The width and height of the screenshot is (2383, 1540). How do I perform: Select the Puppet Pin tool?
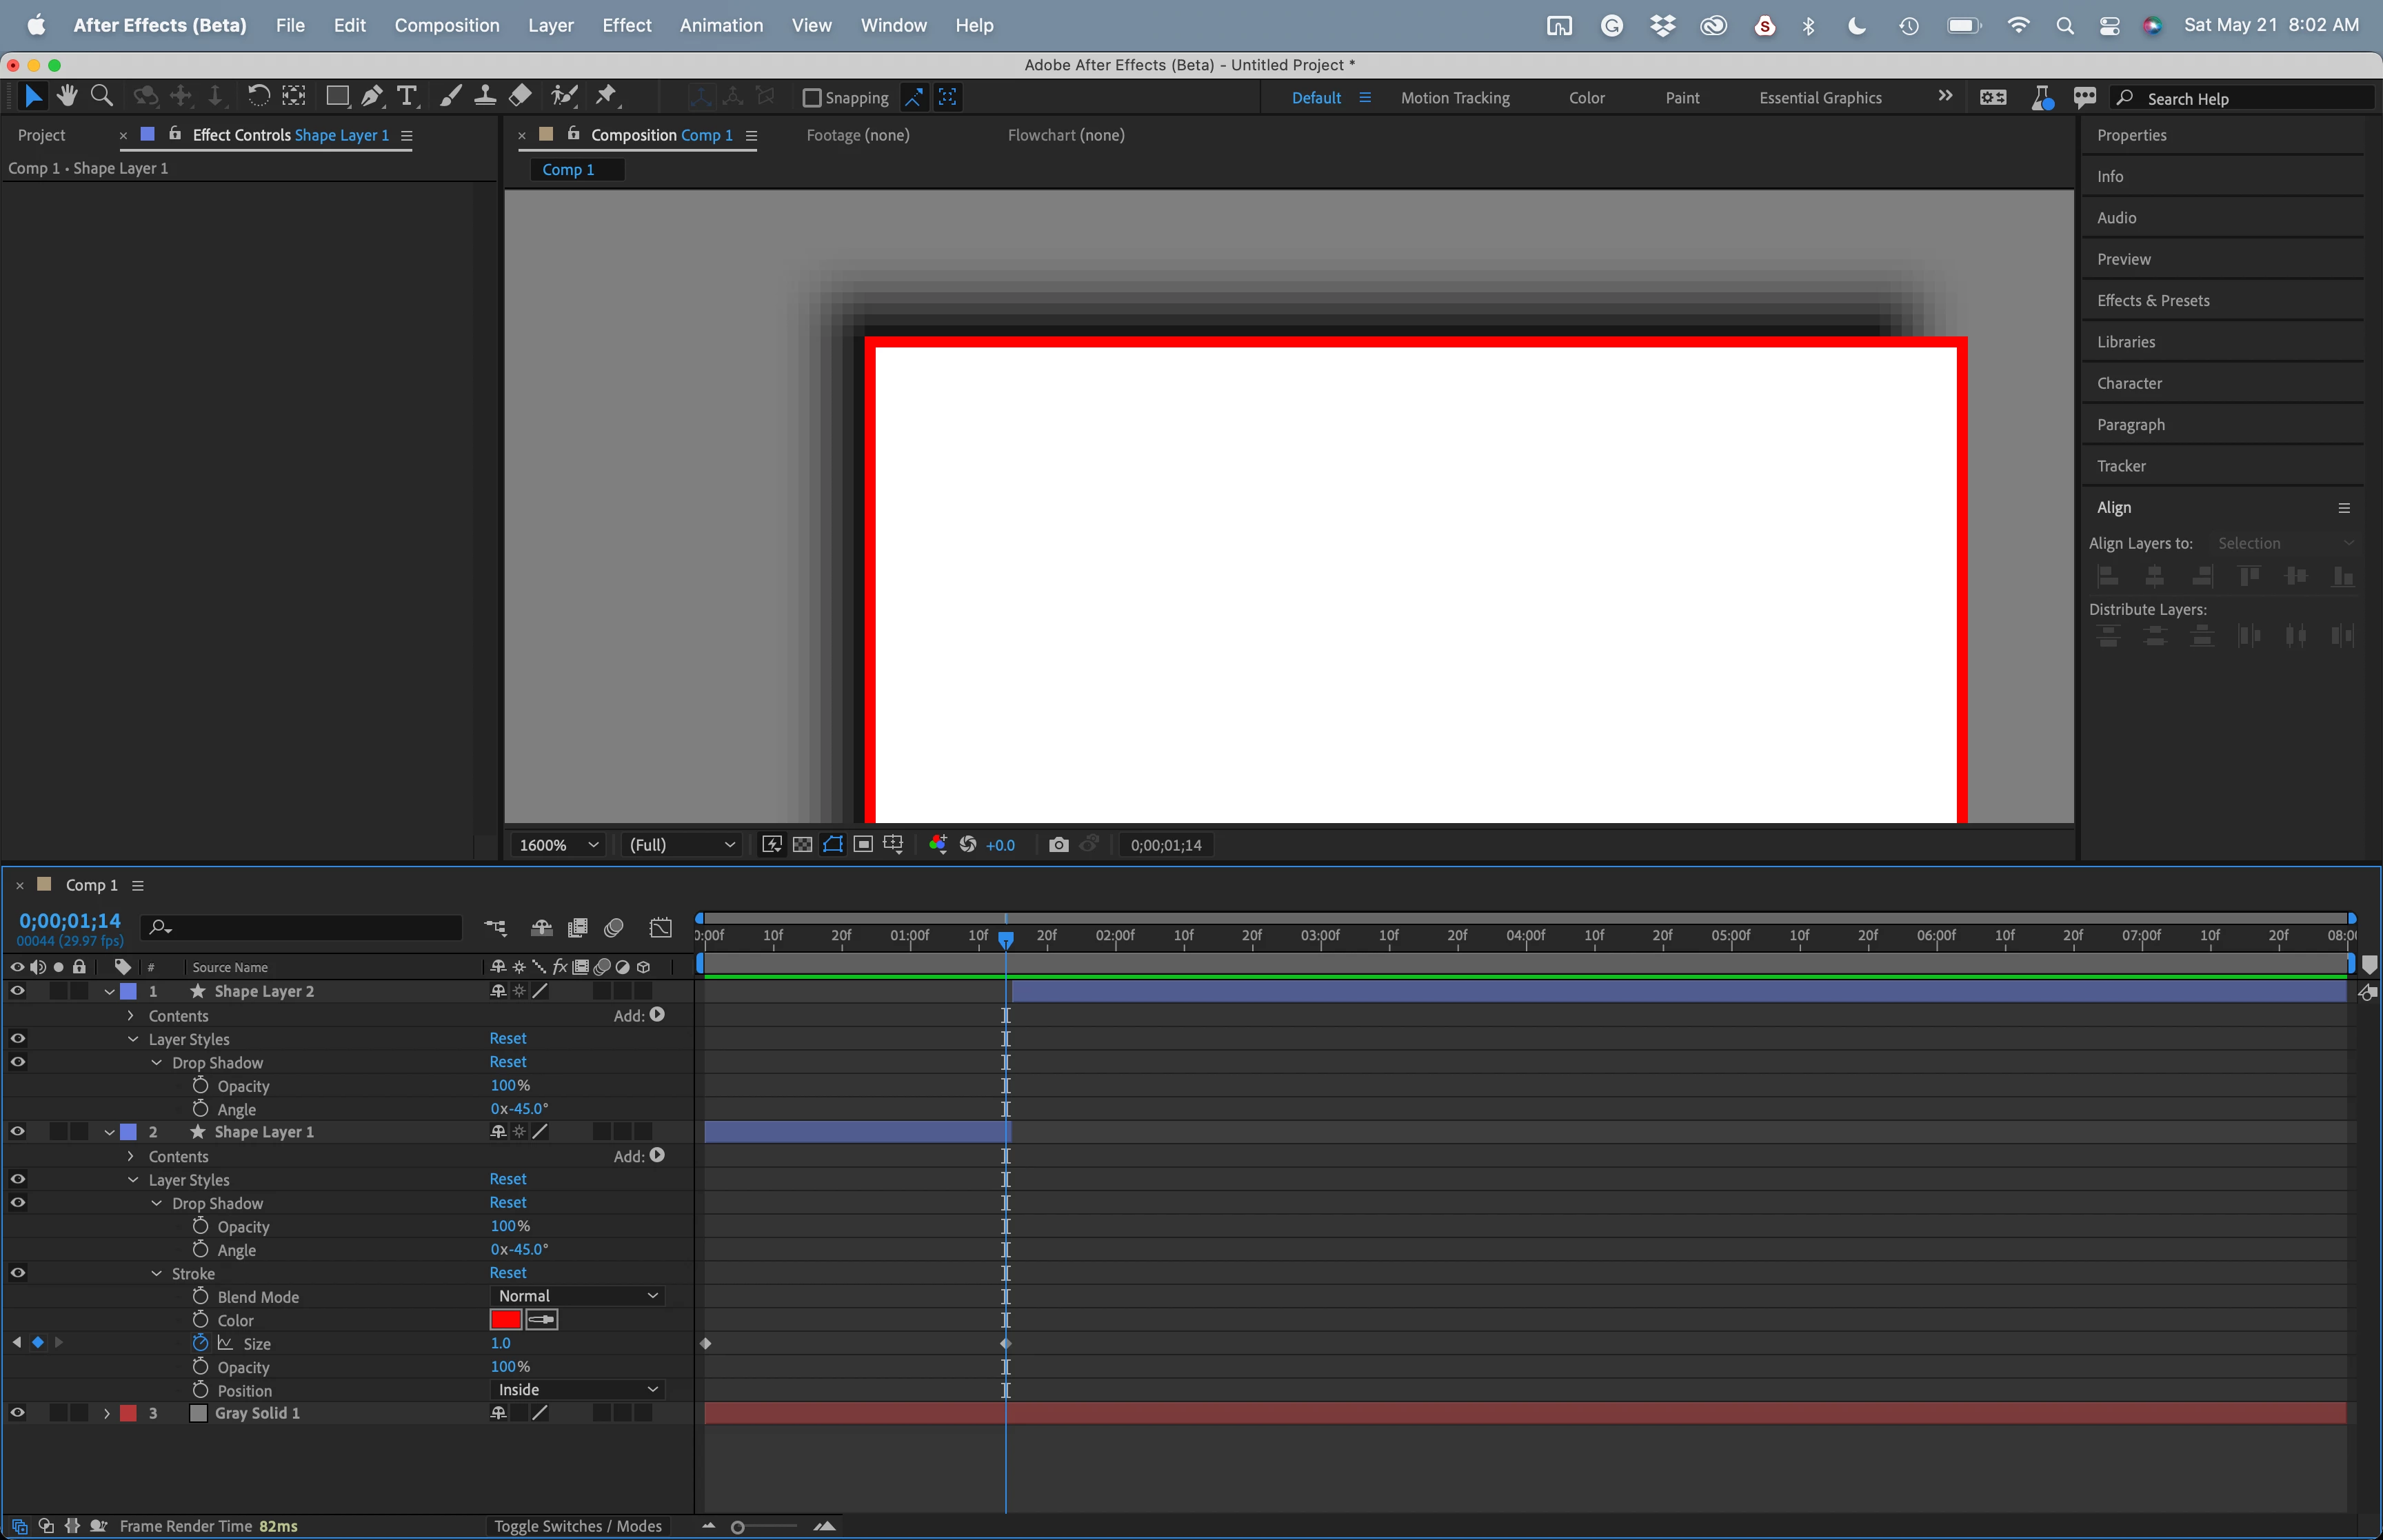pos(606,96)
